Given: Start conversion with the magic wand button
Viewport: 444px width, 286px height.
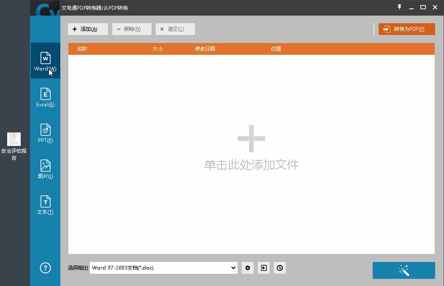Looking at the screenshot, I should point(403,270).
